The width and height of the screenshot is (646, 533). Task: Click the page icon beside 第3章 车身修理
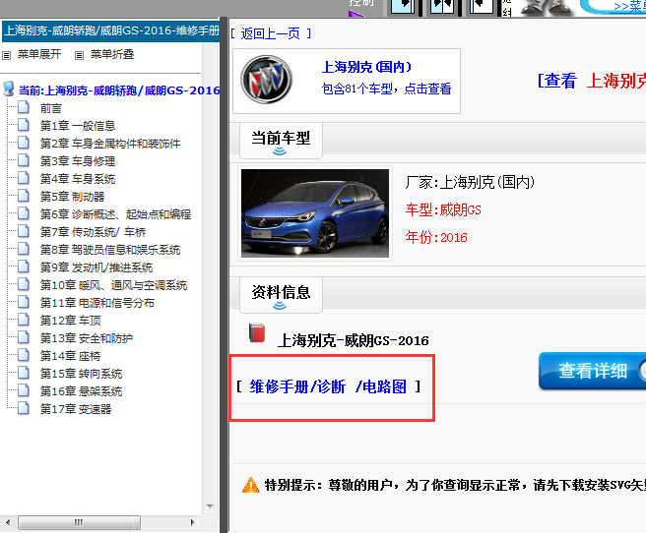pyautogui.click(x=24, y=160)
